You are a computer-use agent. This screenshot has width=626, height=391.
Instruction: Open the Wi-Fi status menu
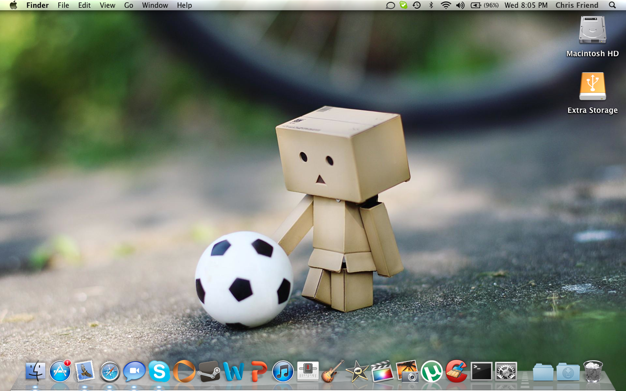(x=446, y=5)
